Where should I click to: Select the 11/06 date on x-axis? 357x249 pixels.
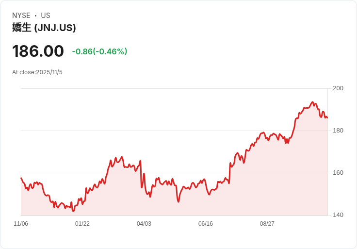[x=21, y=224]
